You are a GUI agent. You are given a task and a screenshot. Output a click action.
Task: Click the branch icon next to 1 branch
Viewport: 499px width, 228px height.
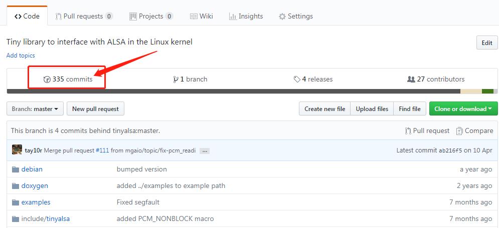(176, 79)
